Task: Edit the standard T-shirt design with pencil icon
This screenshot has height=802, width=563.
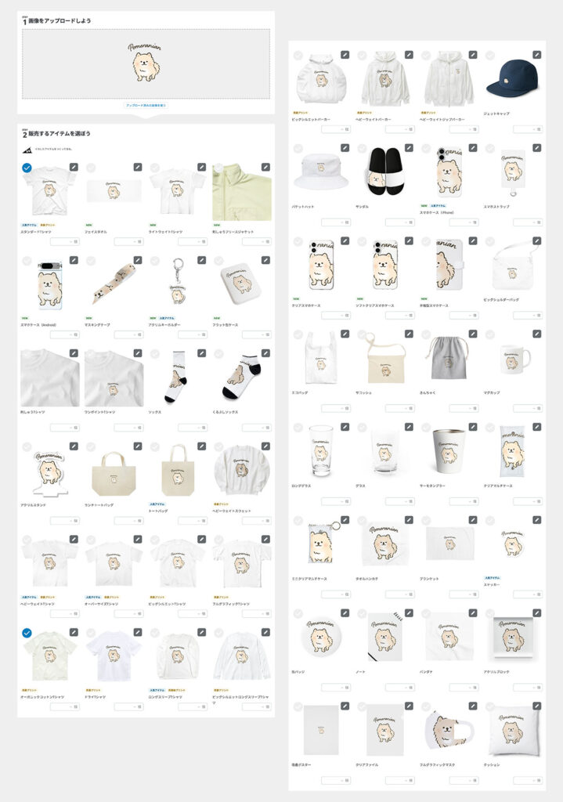Action: click(x=74, y=168)
